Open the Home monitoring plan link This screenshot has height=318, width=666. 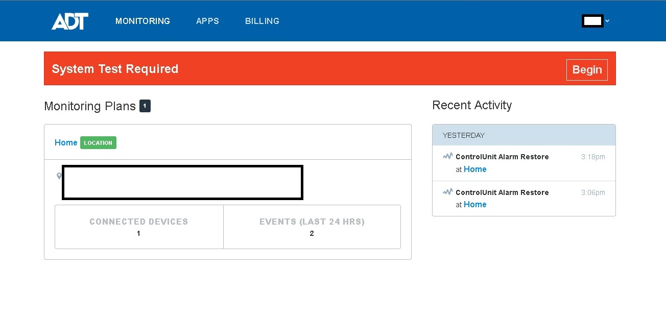click(66, 142)
